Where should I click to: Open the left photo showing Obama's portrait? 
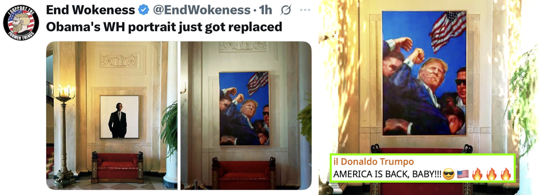[x=112, y=115]
